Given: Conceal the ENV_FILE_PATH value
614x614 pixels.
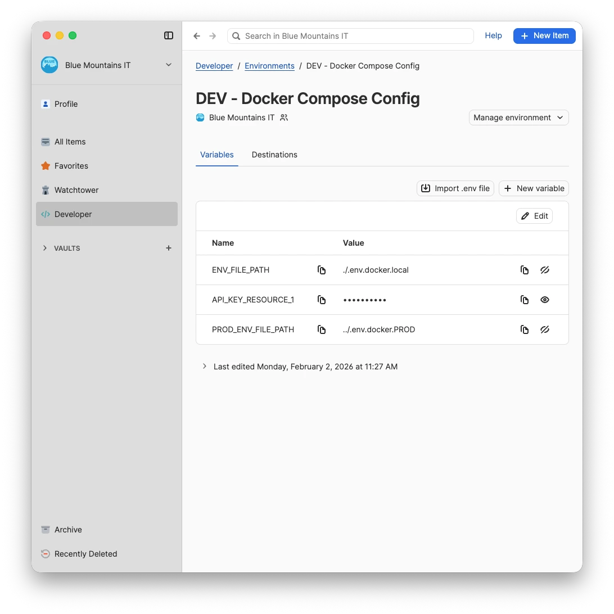Looking at the screenshot, I should 545,270.
